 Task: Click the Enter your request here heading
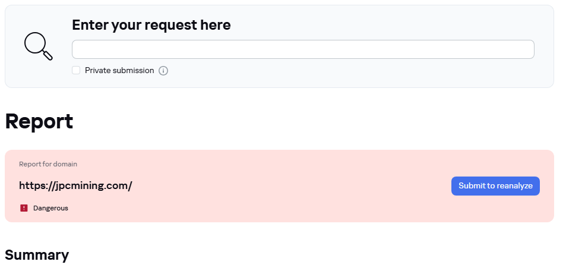click(x=151, y=25)
